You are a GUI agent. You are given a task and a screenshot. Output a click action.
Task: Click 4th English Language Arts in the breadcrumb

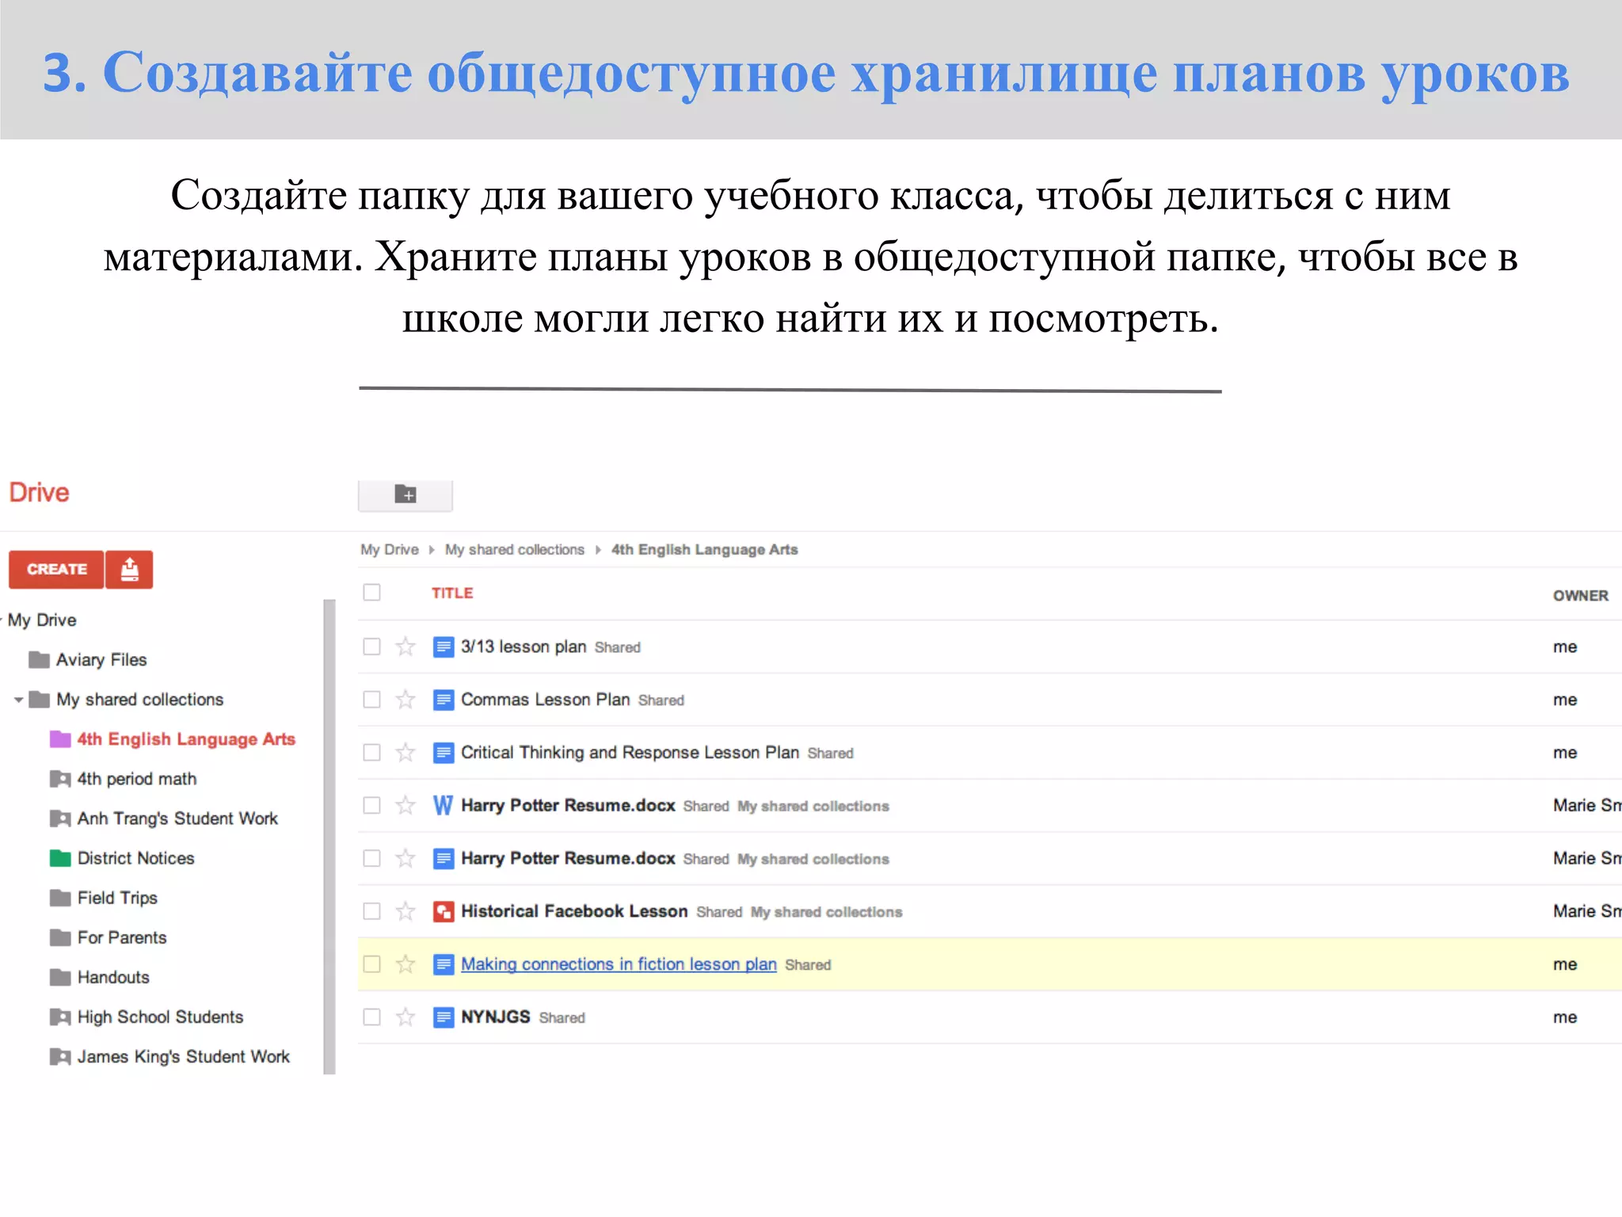point(705,549)
